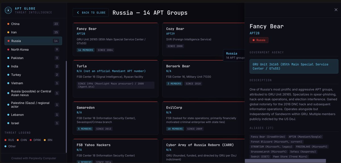Select India in the country list
341x163 pixels.
point(33,66)
